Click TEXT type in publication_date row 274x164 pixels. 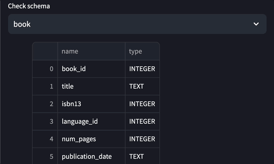coord(142,156)
